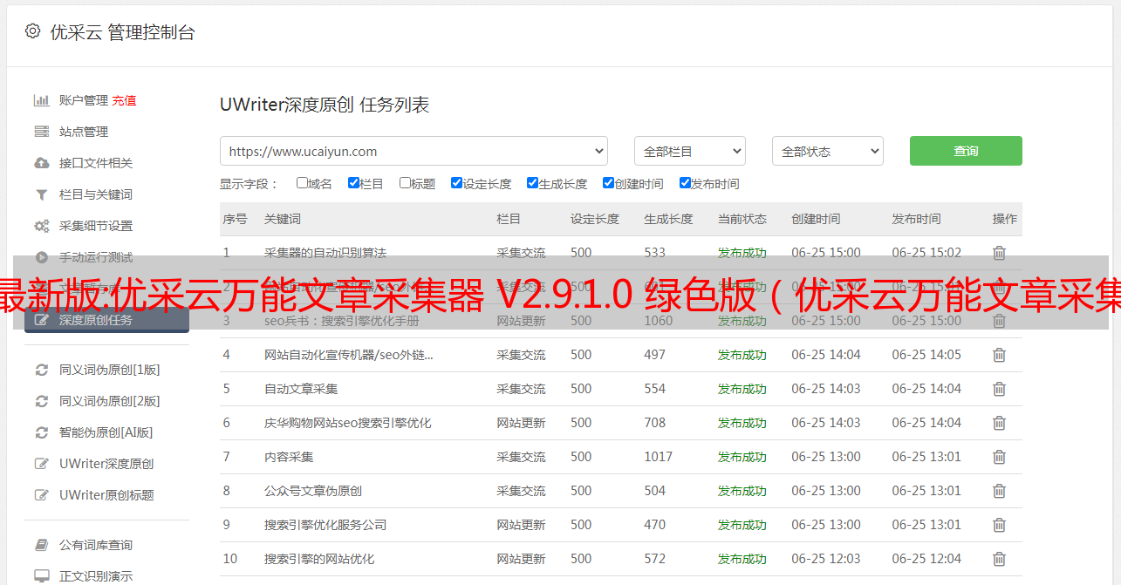Viewport: 1121px width, 585px height.
Task: Delete the 搜索引擎的网站优化 row via trash icon
Action: (999, 559)
